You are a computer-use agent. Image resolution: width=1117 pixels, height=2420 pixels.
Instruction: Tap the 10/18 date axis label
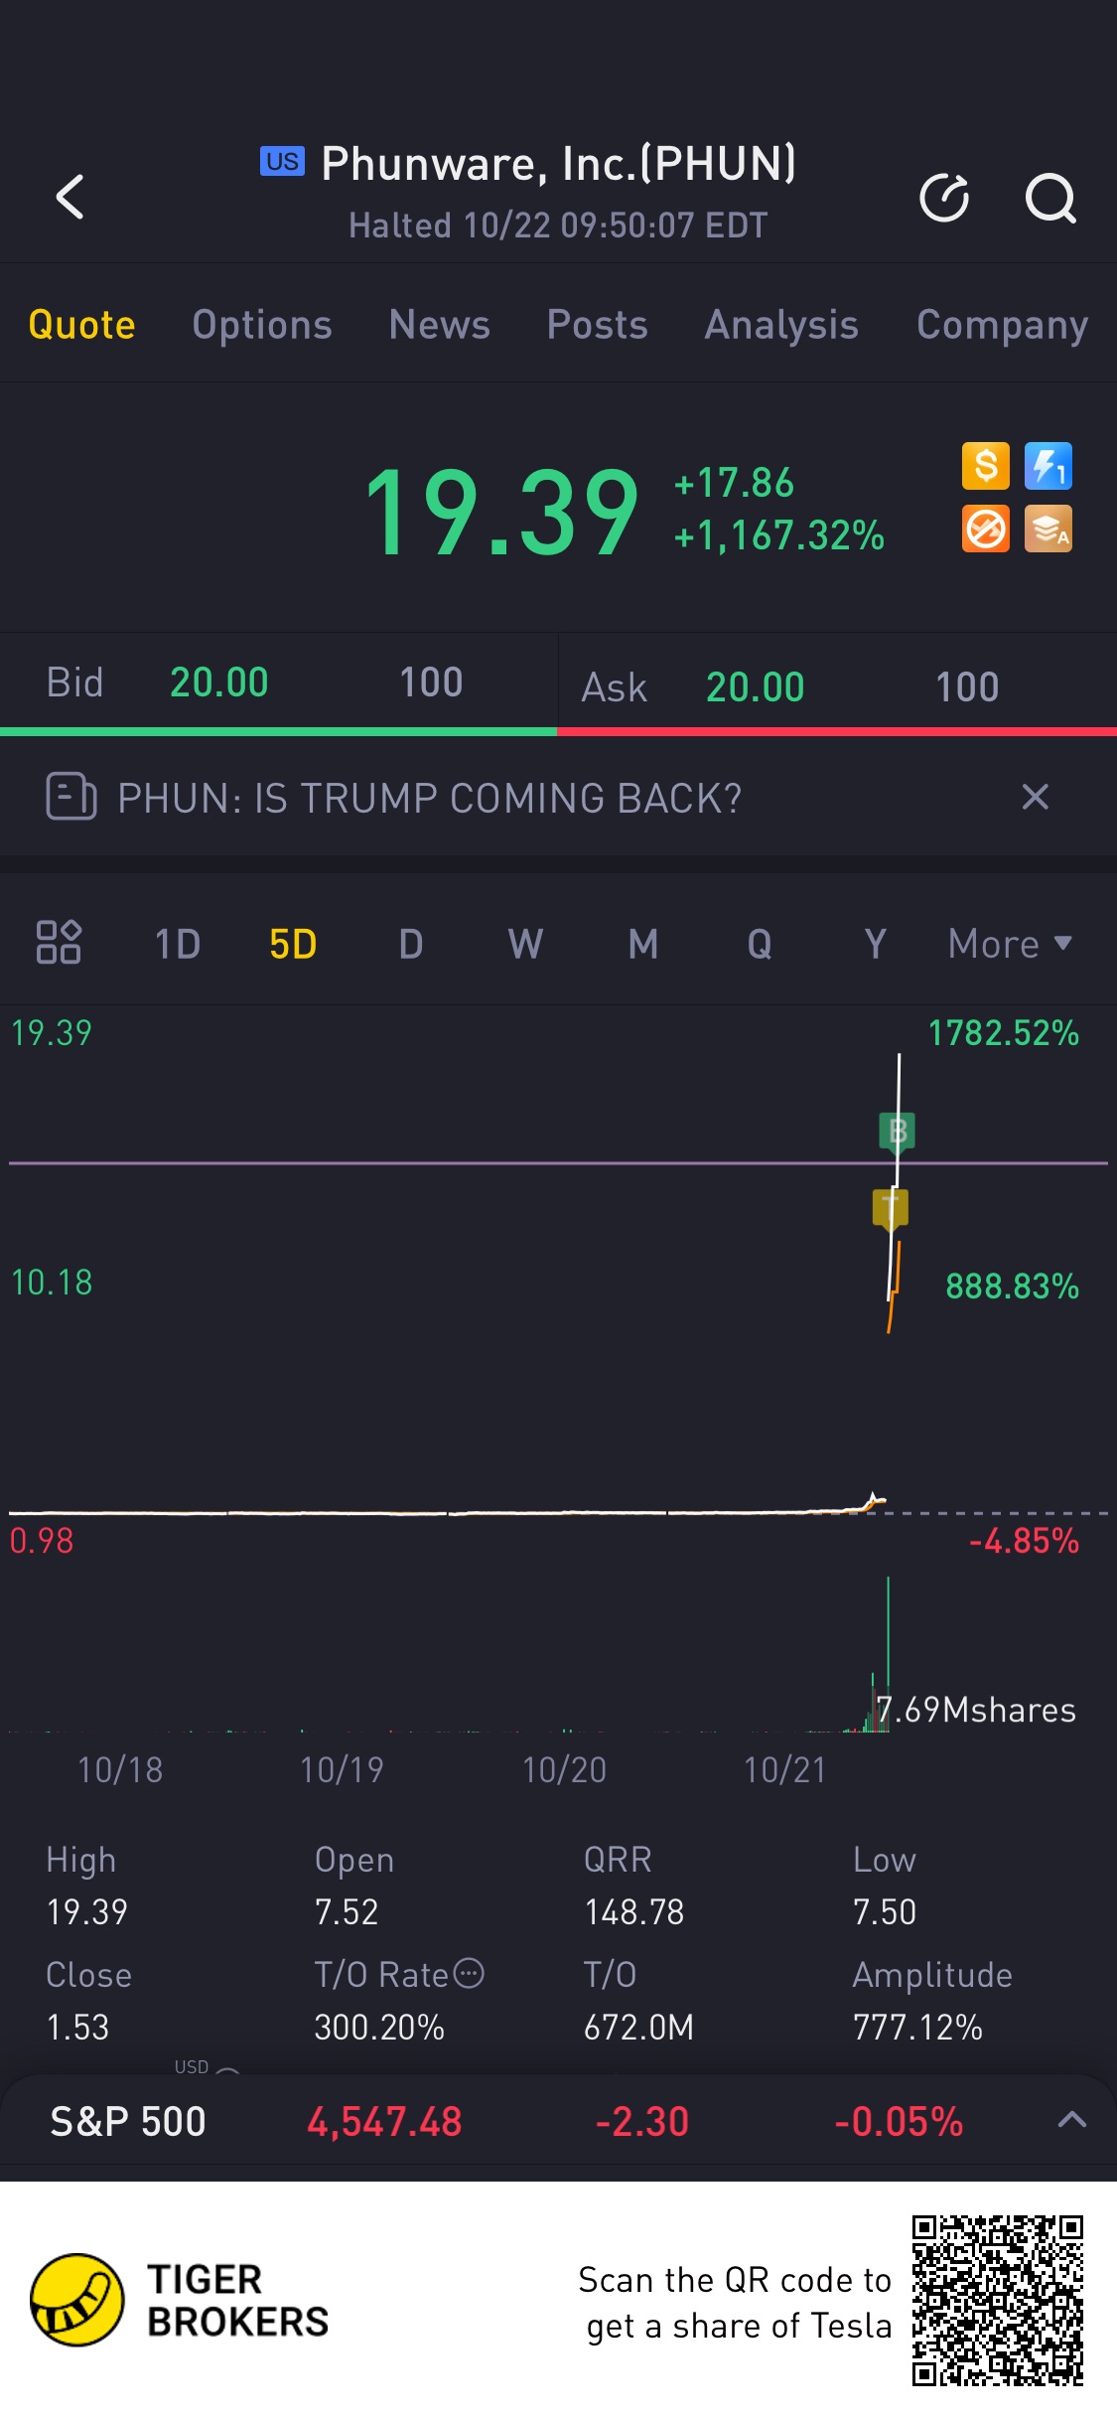120,1769
